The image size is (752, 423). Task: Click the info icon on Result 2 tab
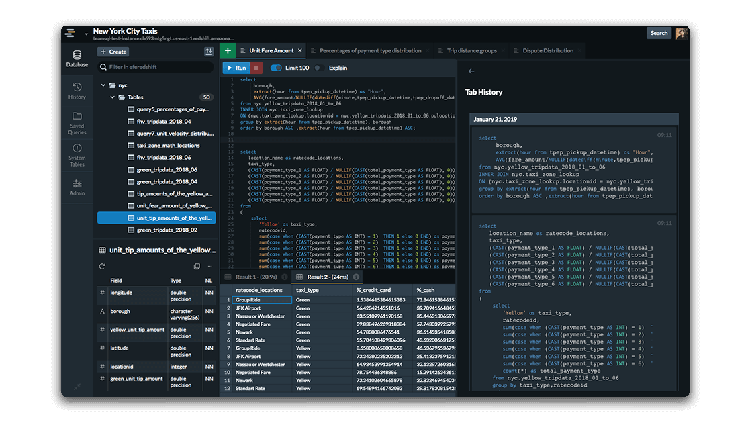pyautogui.click(x=356, y=277)
